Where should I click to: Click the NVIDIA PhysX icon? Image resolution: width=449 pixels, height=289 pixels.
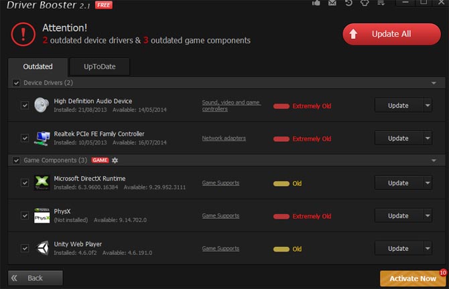tap(42, 215)
